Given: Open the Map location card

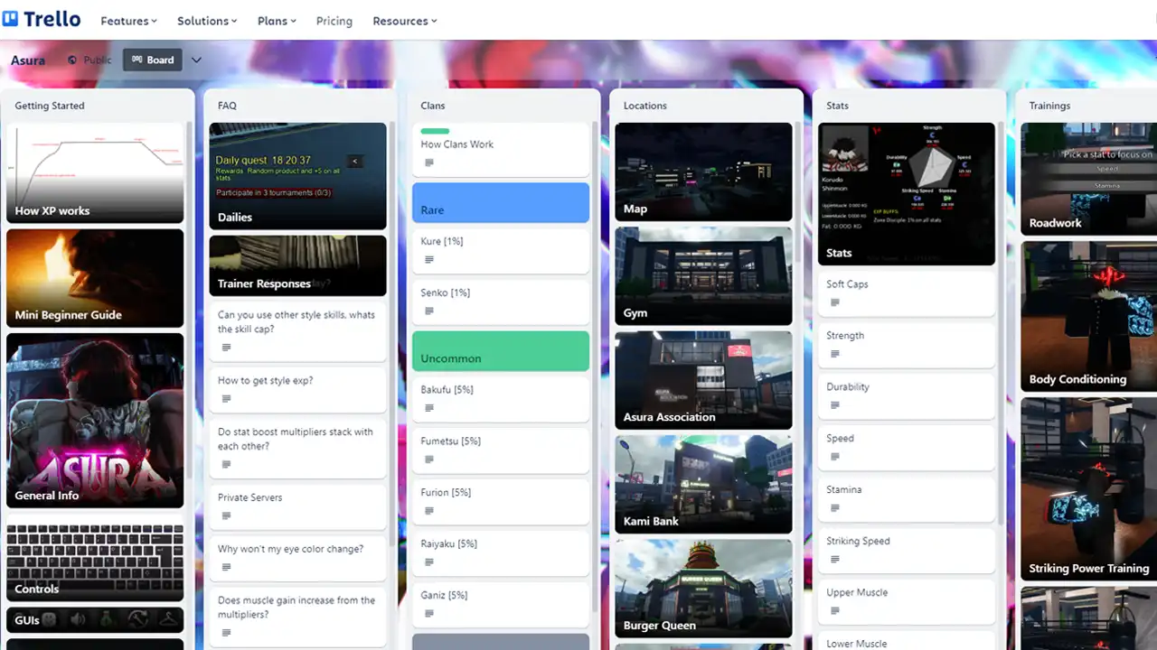Looking at the screenshot, I should click(703, 172).
